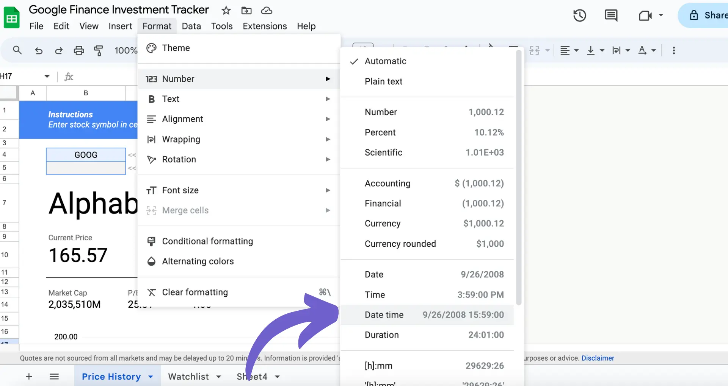Image resolution: width=728 pixels, height=386 pixels.
Task: Open horizontal align toolbar button
Action: [x=569, y=50]
